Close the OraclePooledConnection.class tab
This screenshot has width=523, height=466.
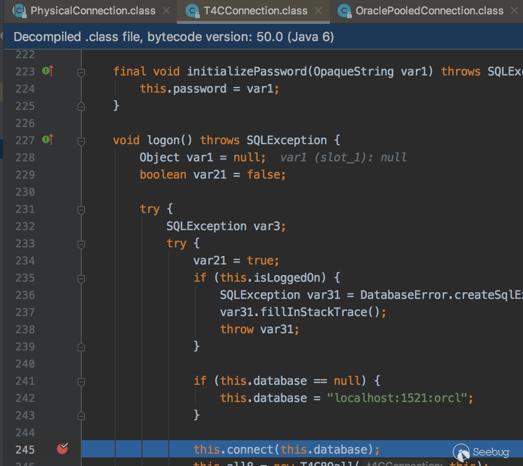[x=515, y=11]
